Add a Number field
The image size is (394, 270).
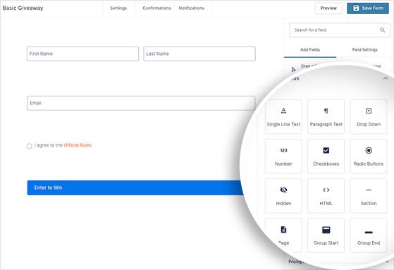coord(283,157)
